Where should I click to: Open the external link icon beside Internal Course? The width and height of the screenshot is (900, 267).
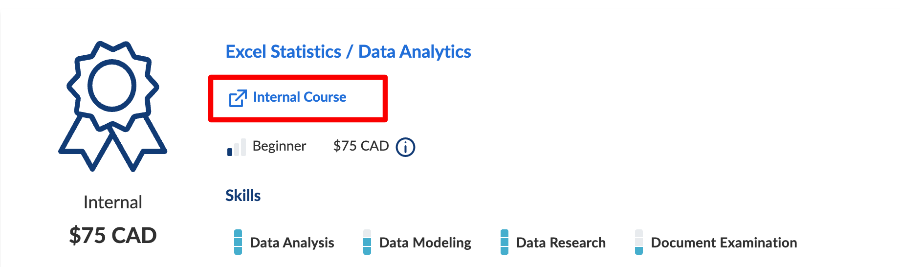(x=238, y=98)
